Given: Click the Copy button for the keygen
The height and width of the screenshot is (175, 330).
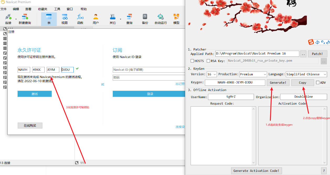Looking at the screenshot, I should pyautogui.click(x=302, y=83).
